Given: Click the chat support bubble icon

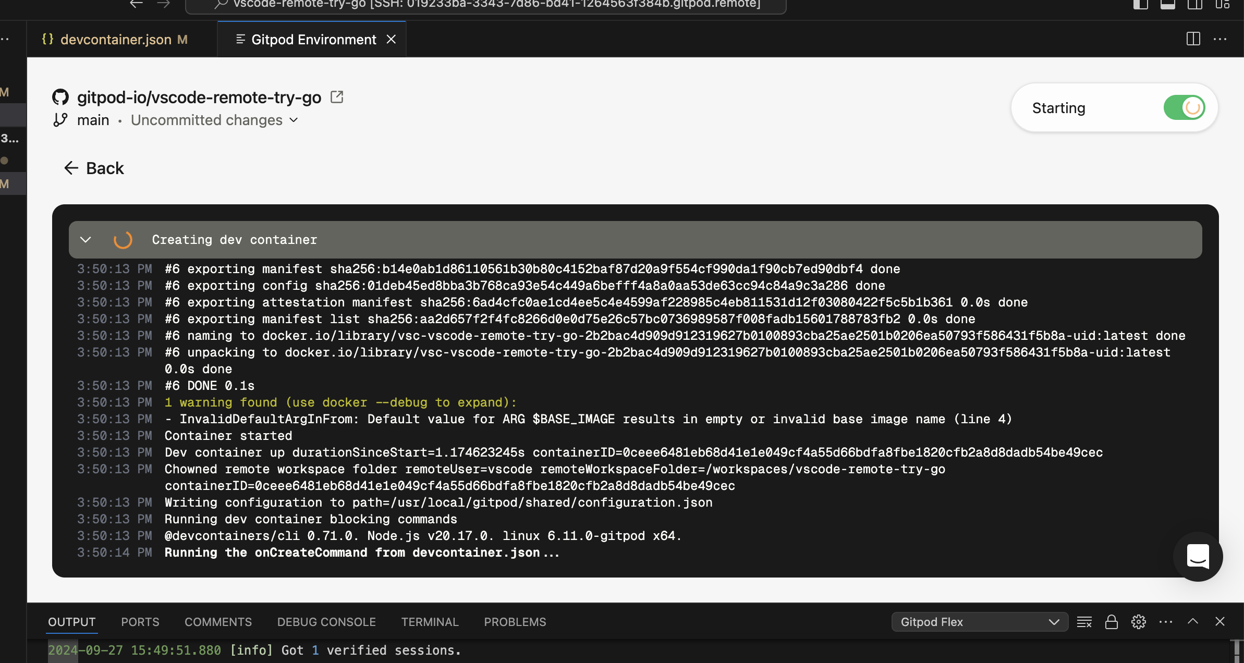Looking at the screenshot, I should pos(1198,556).
